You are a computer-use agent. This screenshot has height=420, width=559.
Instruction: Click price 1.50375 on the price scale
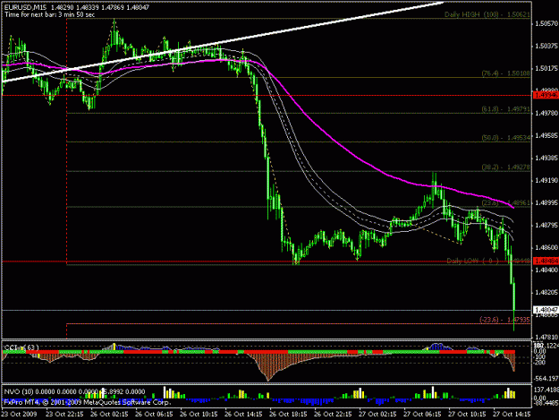(546, 46)
